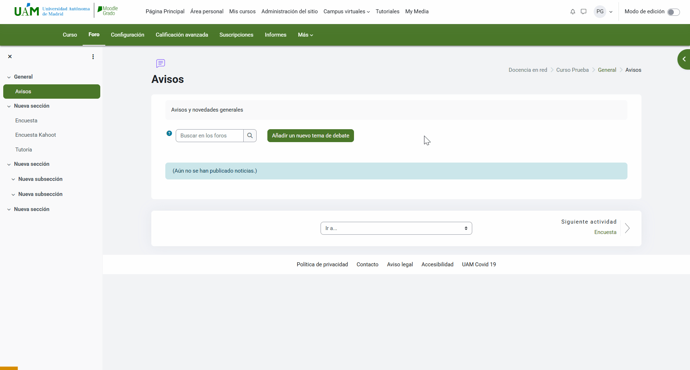Open Tutoría in the sidebar
The width and height of the screenshot is (690, 370).
click(x=24, y=150)
